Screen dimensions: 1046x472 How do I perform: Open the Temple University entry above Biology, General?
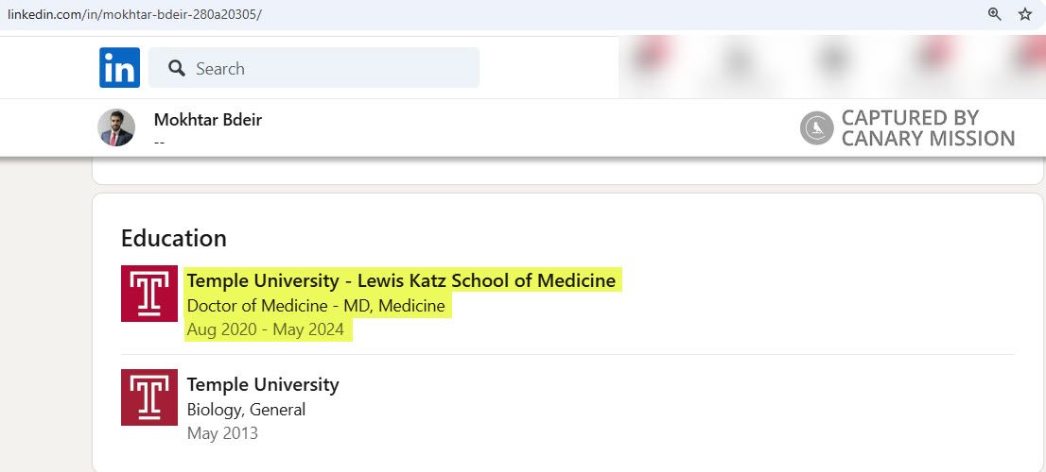(x=263, y=384)
